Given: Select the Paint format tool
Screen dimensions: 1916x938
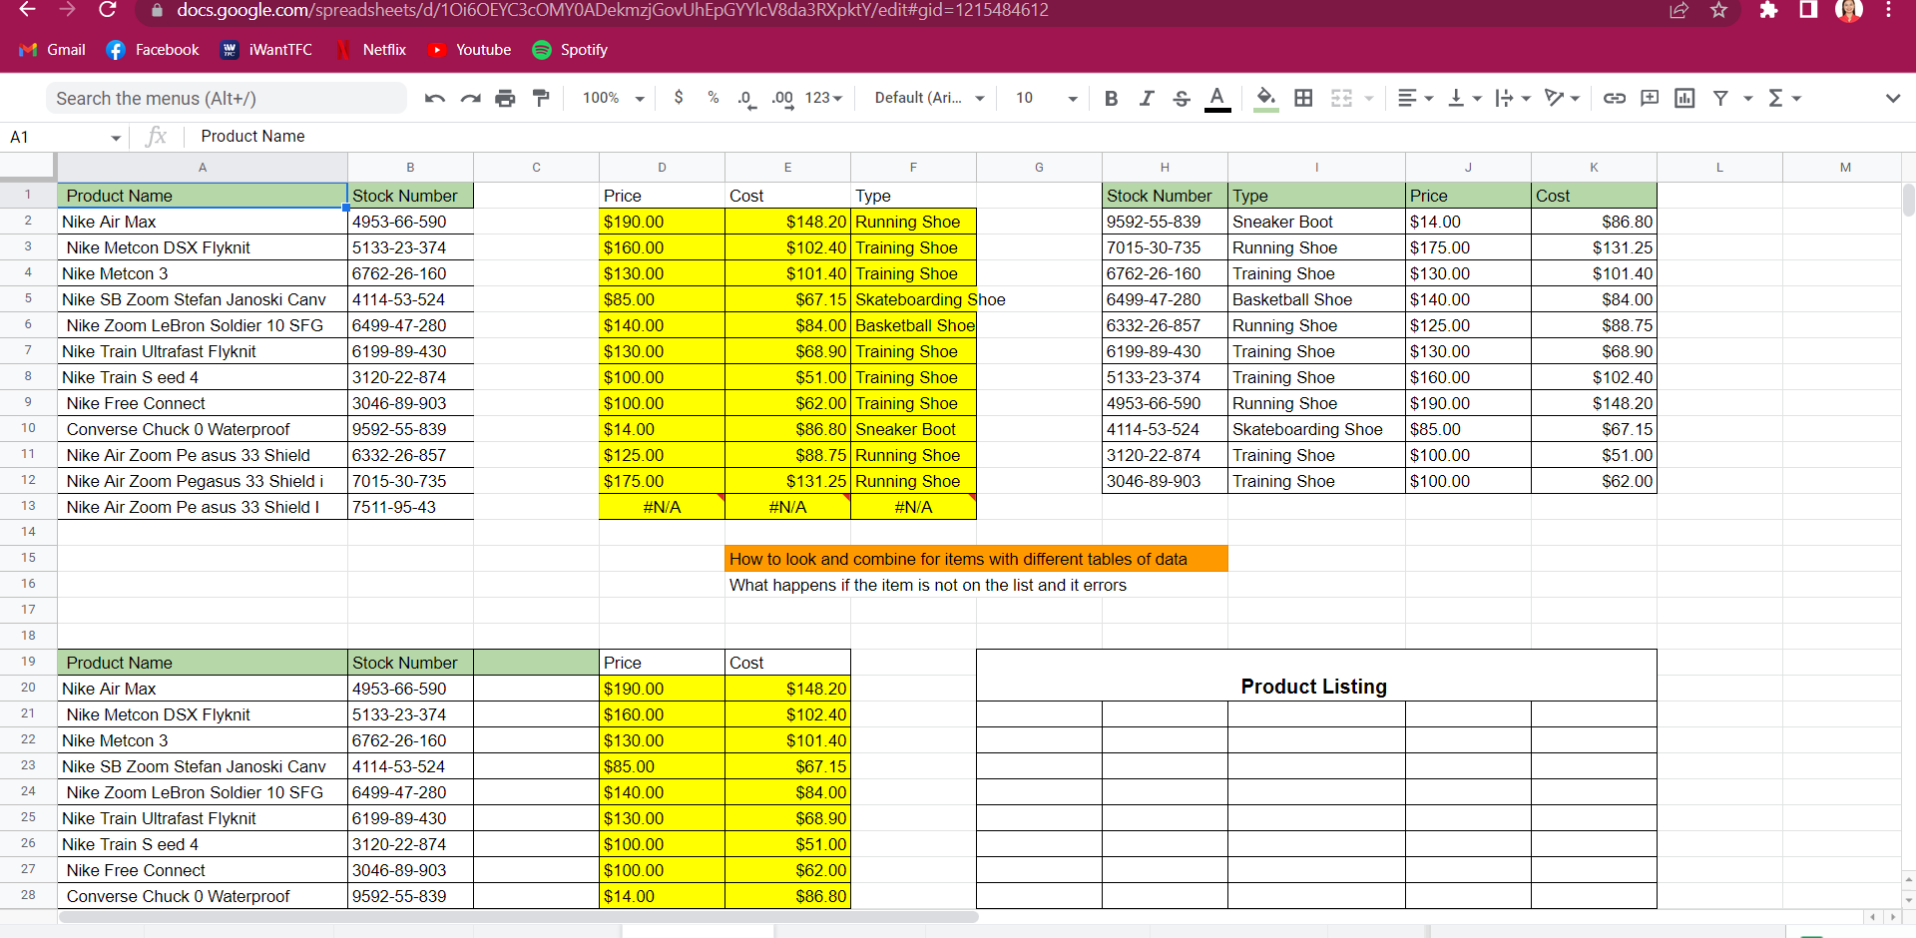Looking at the screenshot, I should [541, 98].
